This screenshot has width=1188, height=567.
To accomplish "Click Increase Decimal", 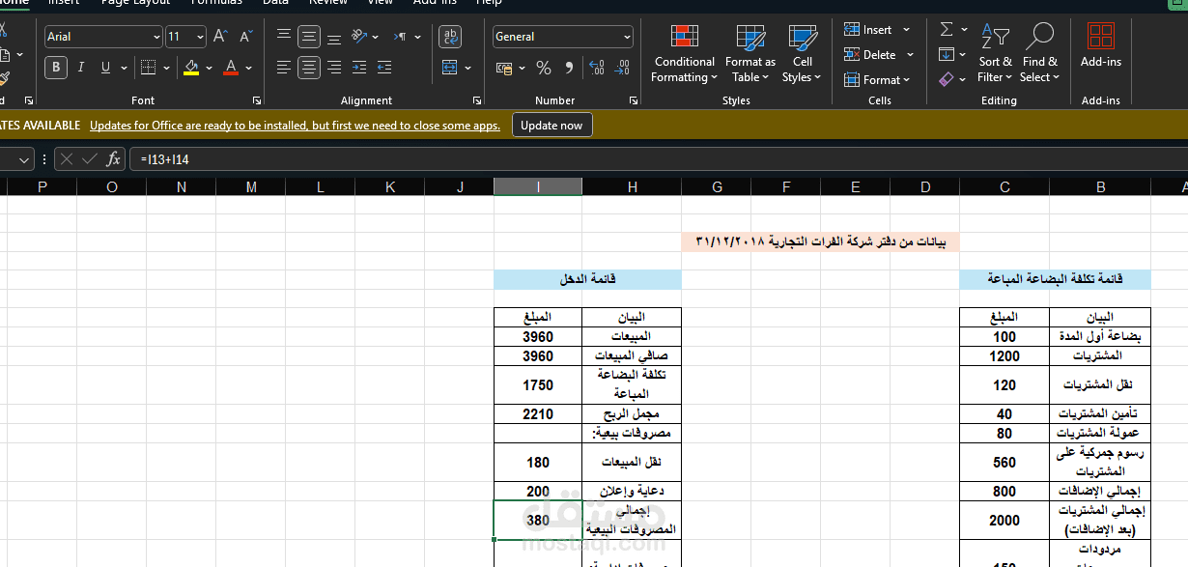I will click(x=596, y=68).
